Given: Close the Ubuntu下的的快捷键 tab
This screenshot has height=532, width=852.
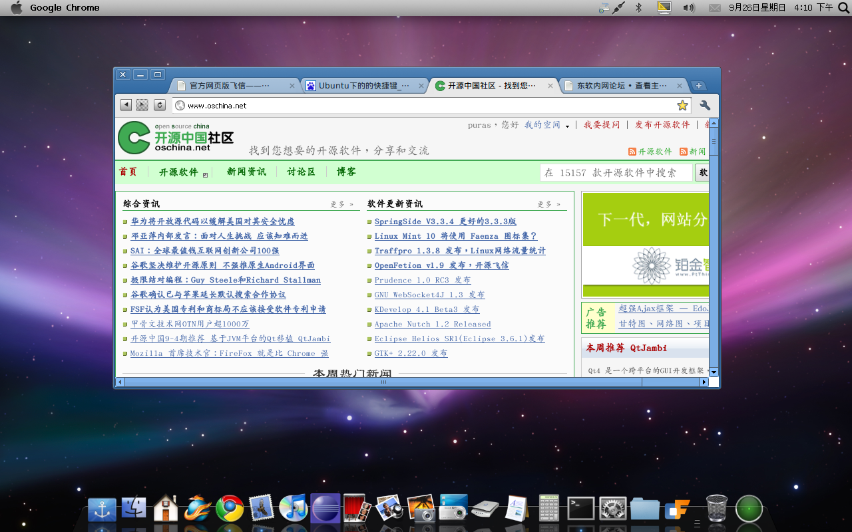Looking at the screenshot, I should (x=423, y=86).
